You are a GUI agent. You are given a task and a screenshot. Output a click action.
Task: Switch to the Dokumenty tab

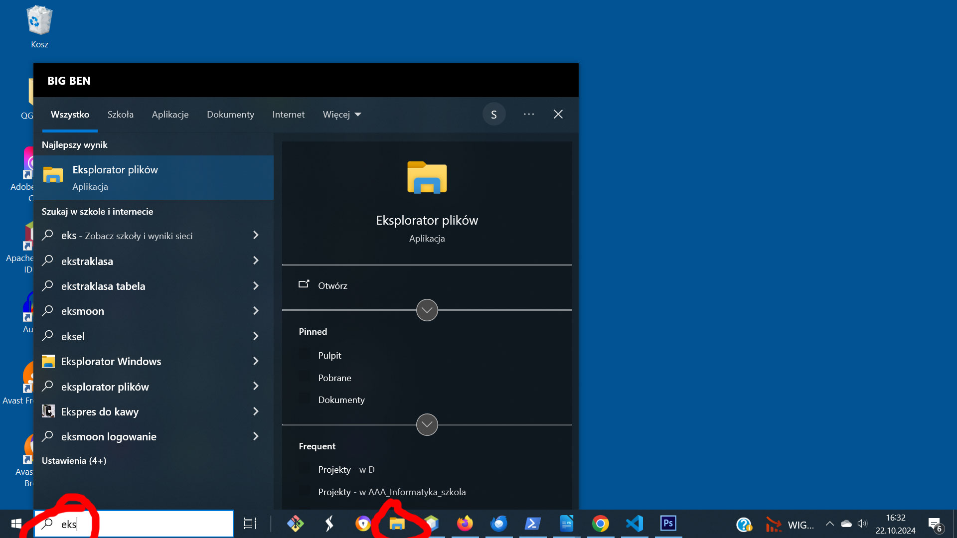[230, 115]
